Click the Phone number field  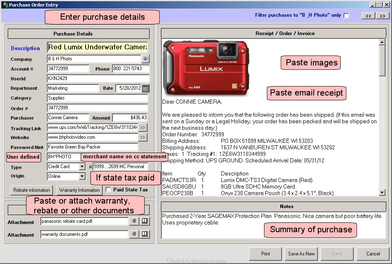[x=131, y=69]
